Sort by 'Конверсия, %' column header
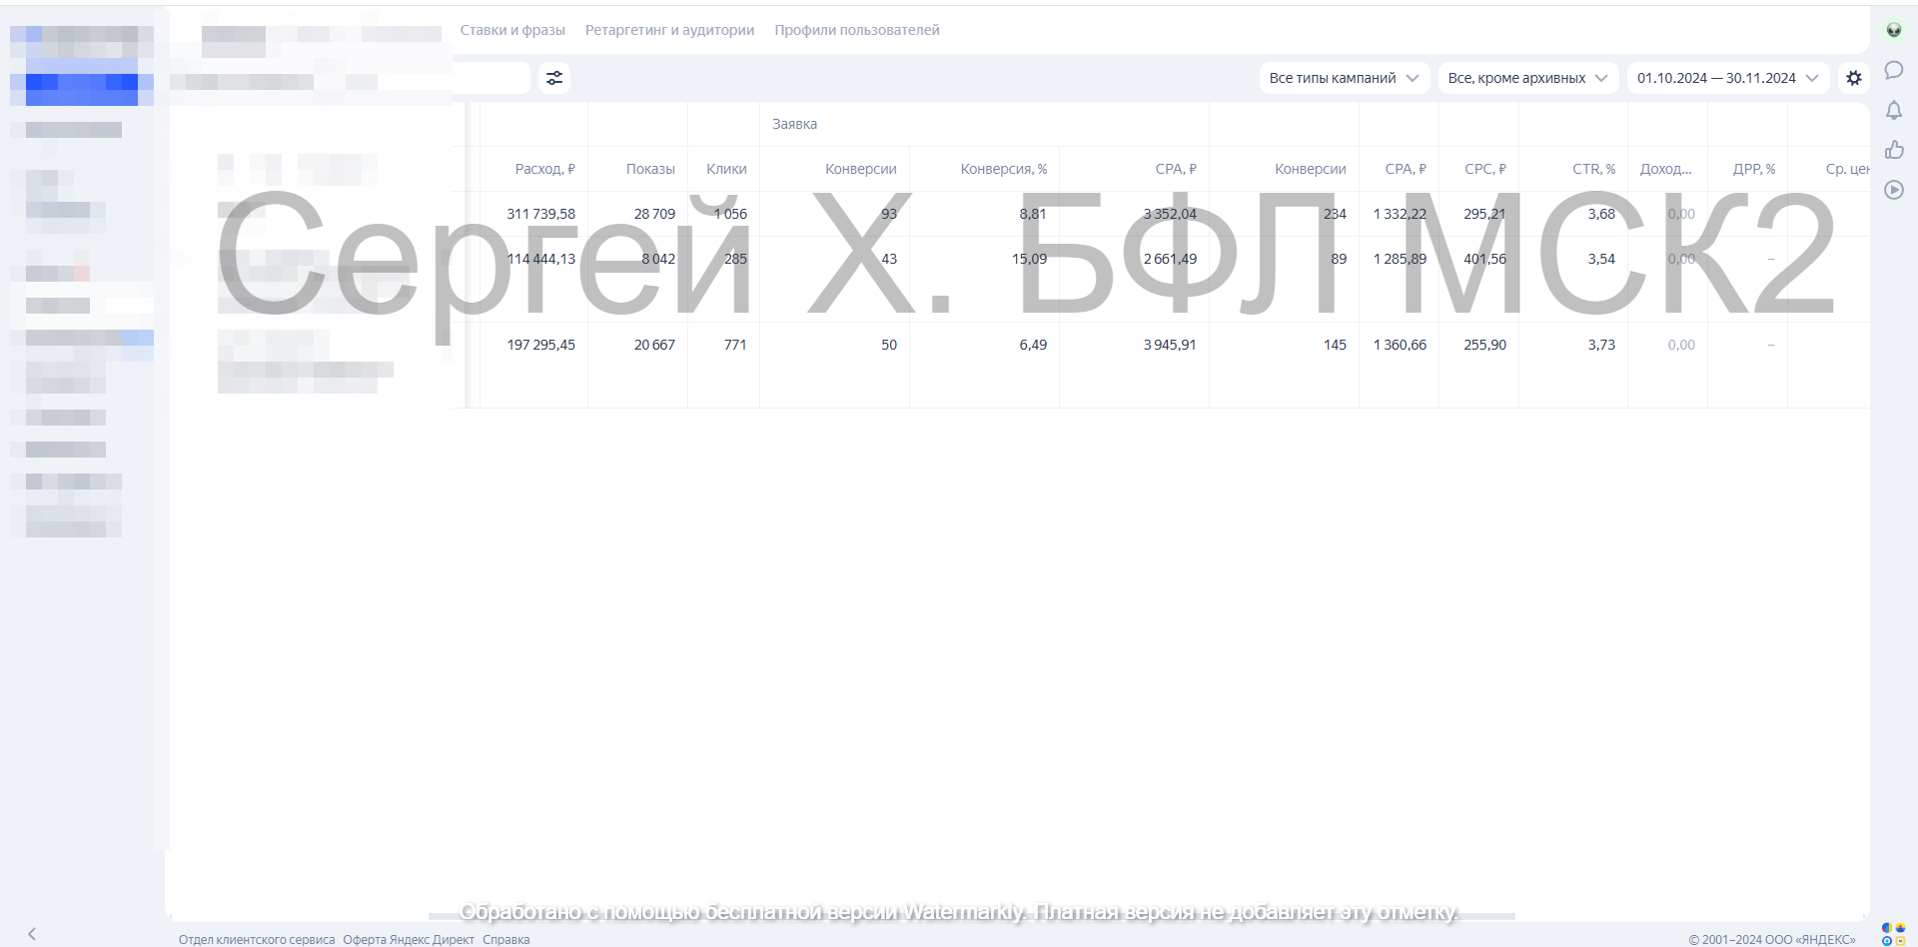1918x947 pixels. click(1004, 169)
